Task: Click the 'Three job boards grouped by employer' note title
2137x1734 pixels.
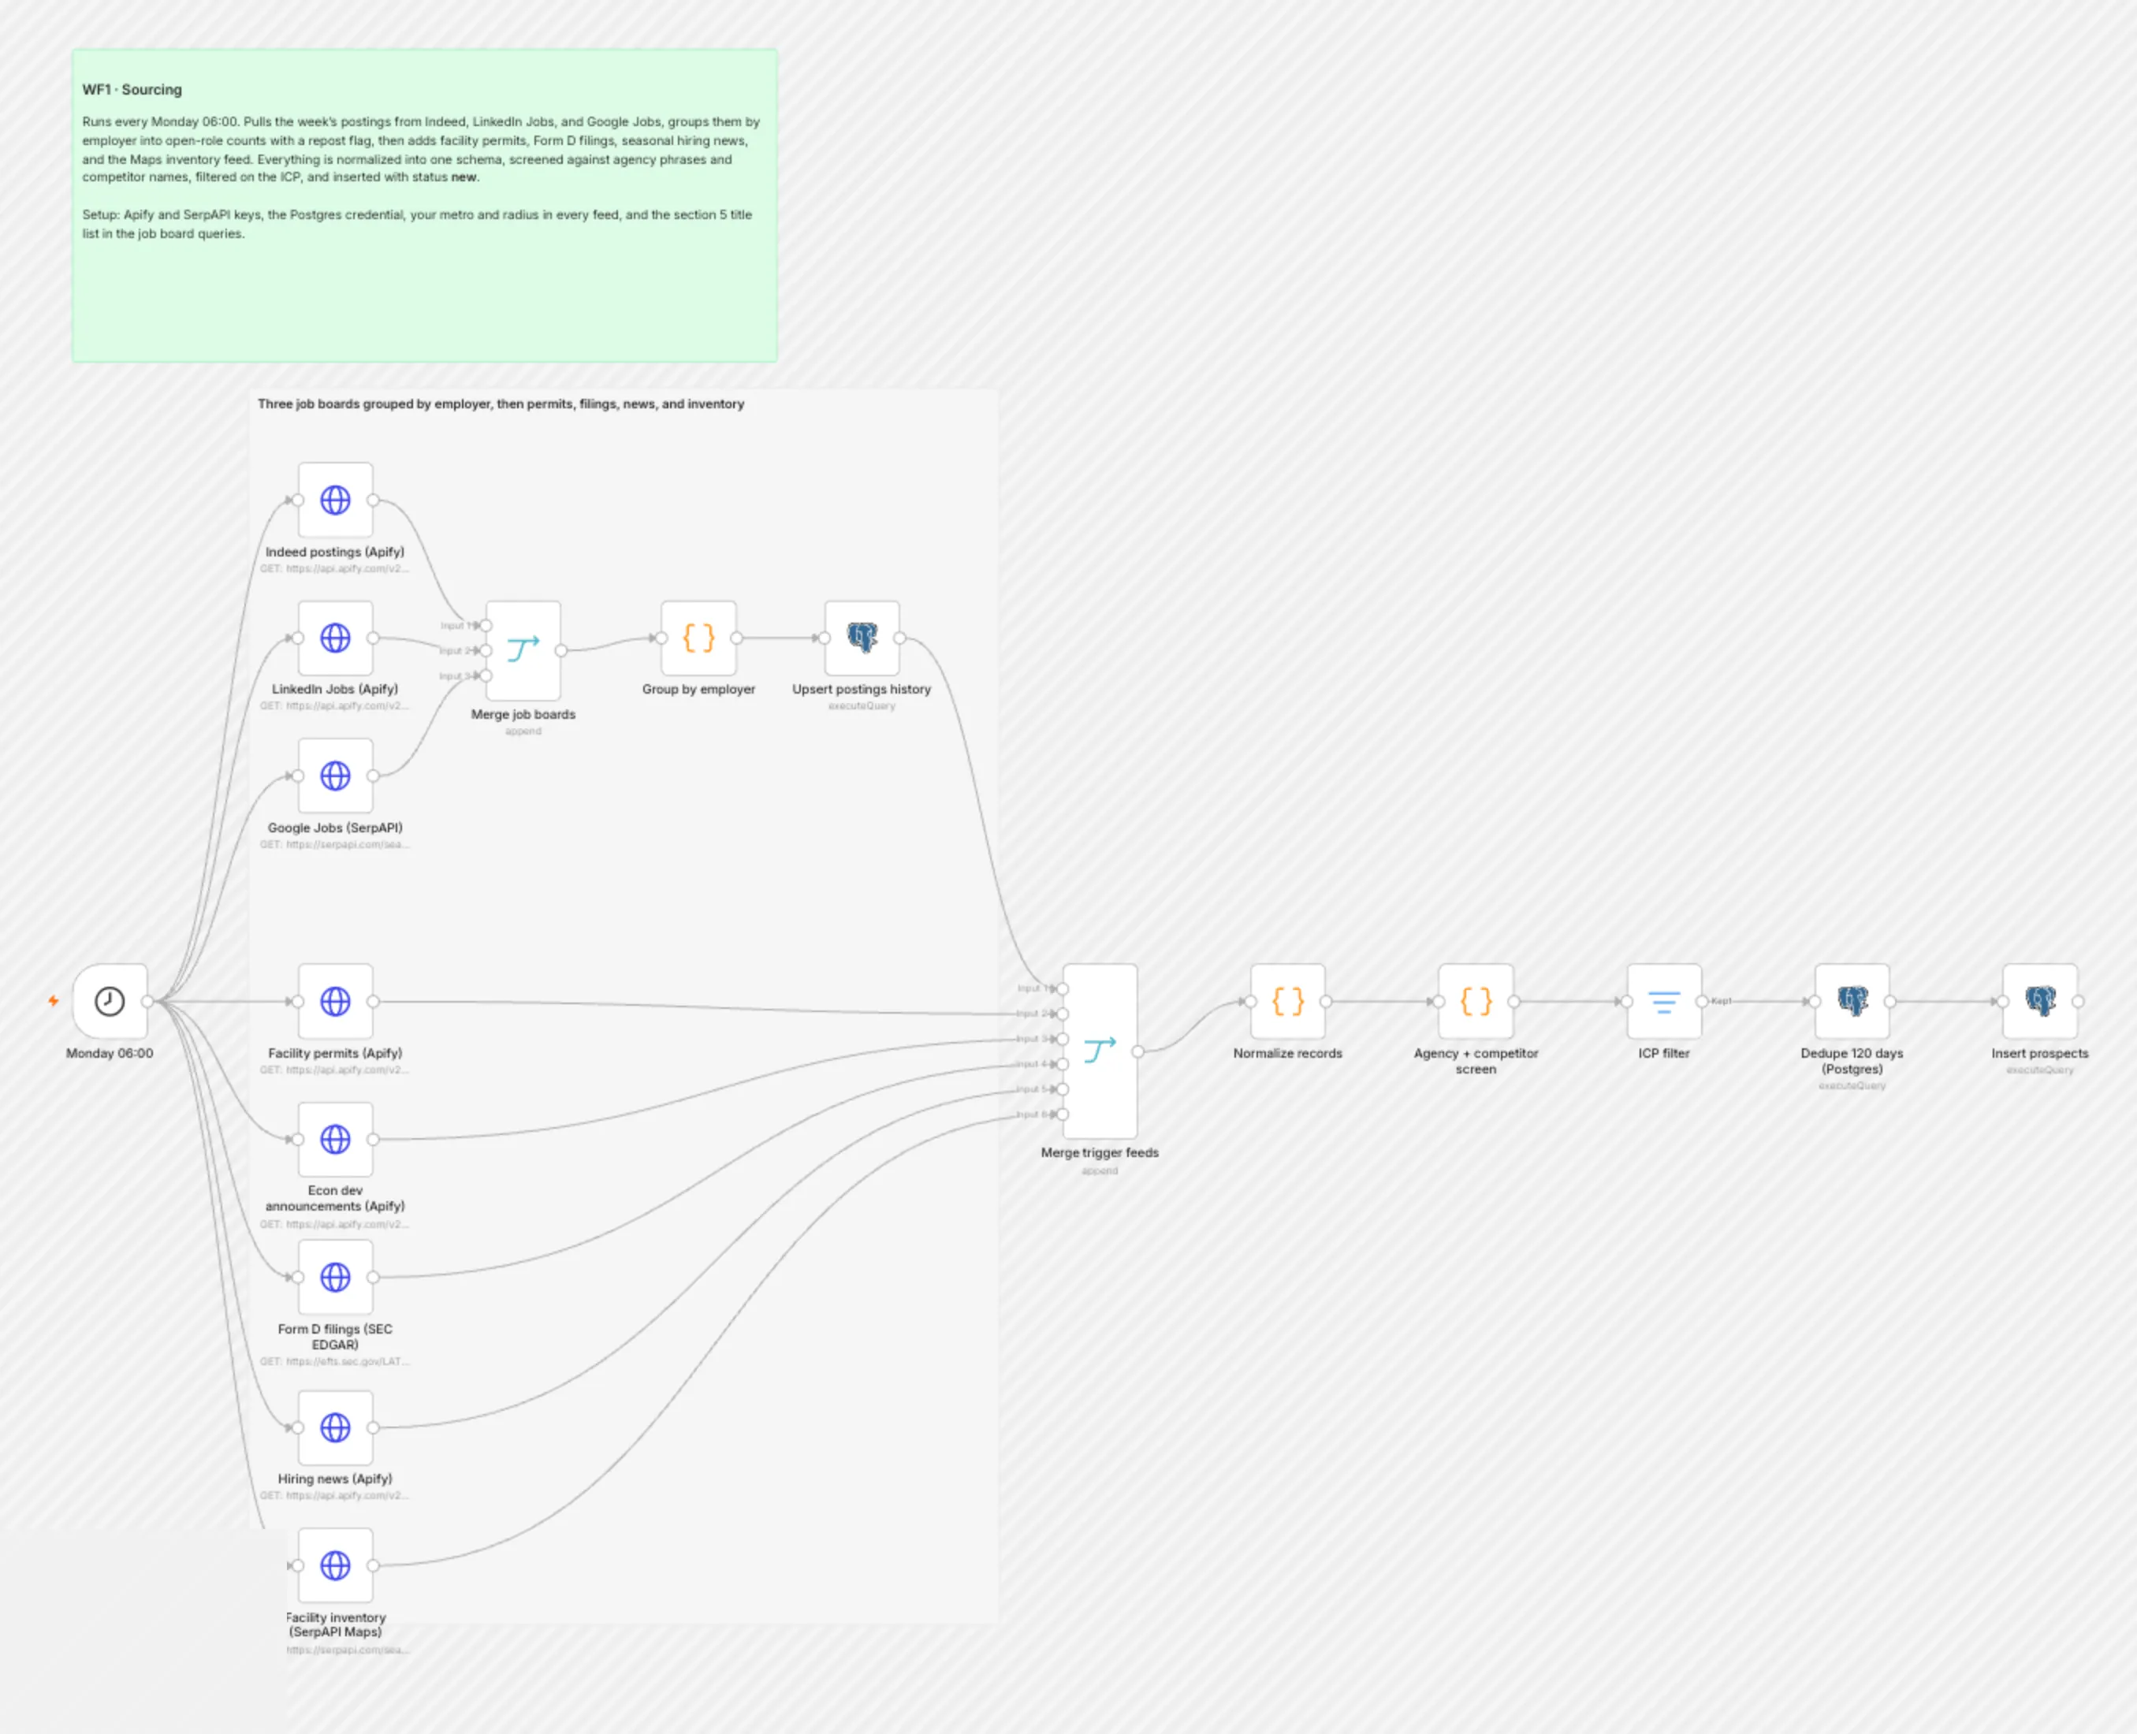Action: 501,404
